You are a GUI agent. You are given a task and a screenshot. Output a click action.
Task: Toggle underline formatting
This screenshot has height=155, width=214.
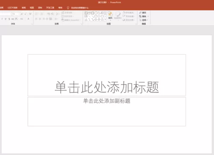(6, 19)
